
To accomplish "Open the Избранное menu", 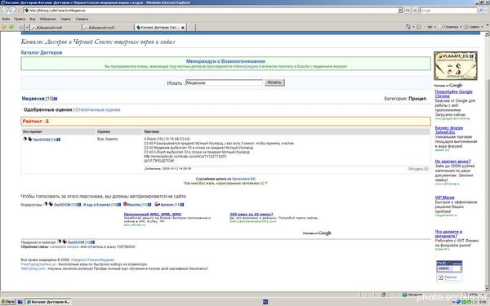I will pyautogui.click(x=47, y=19).
